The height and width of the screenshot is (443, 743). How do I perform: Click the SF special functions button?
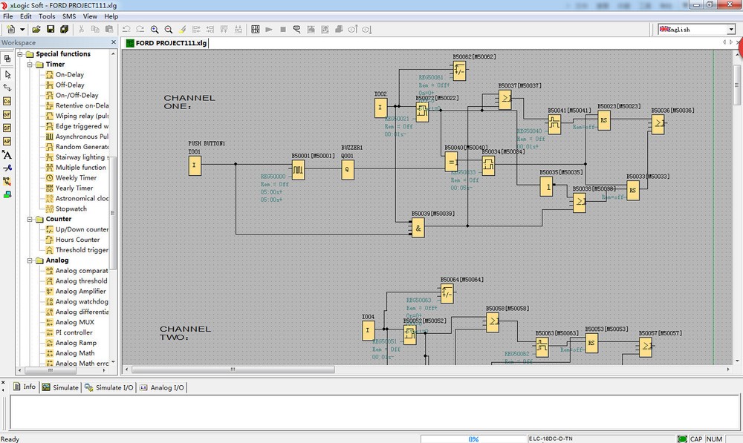click(7, 128)
